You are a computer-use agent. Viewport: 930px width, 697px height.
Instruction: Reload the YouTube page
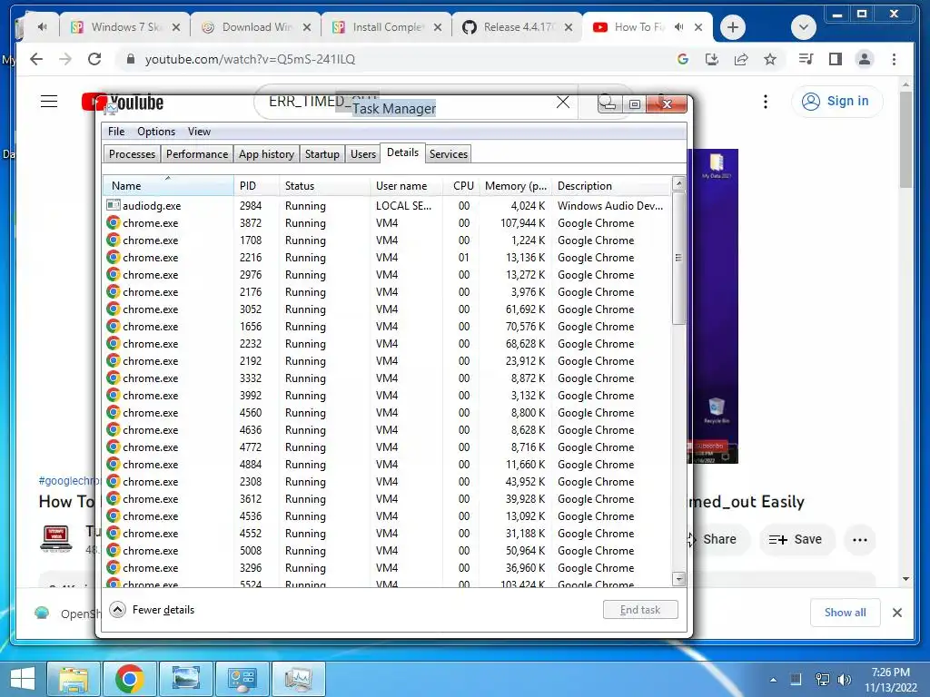click(94, 59)
